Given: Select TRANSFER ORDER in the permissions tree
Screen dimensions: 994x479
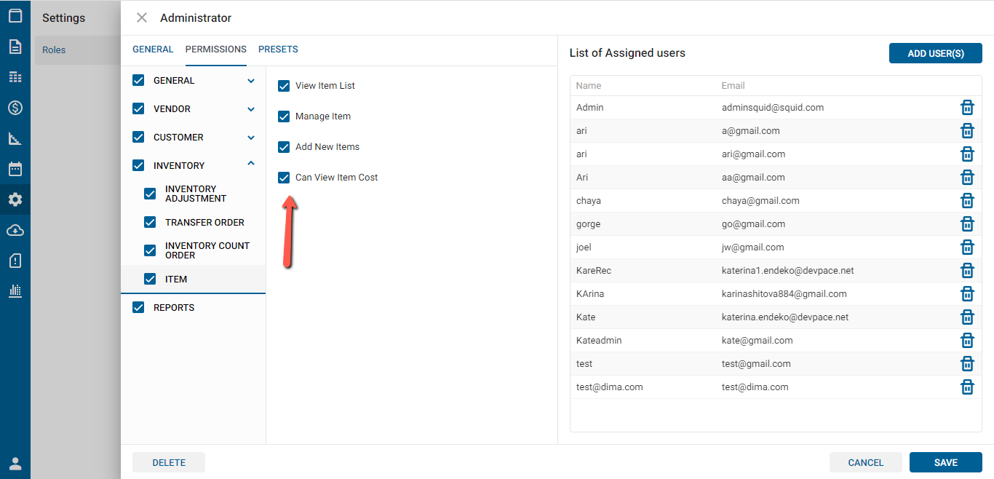Looking at the screenshot, I should click(x=204, y=223).
